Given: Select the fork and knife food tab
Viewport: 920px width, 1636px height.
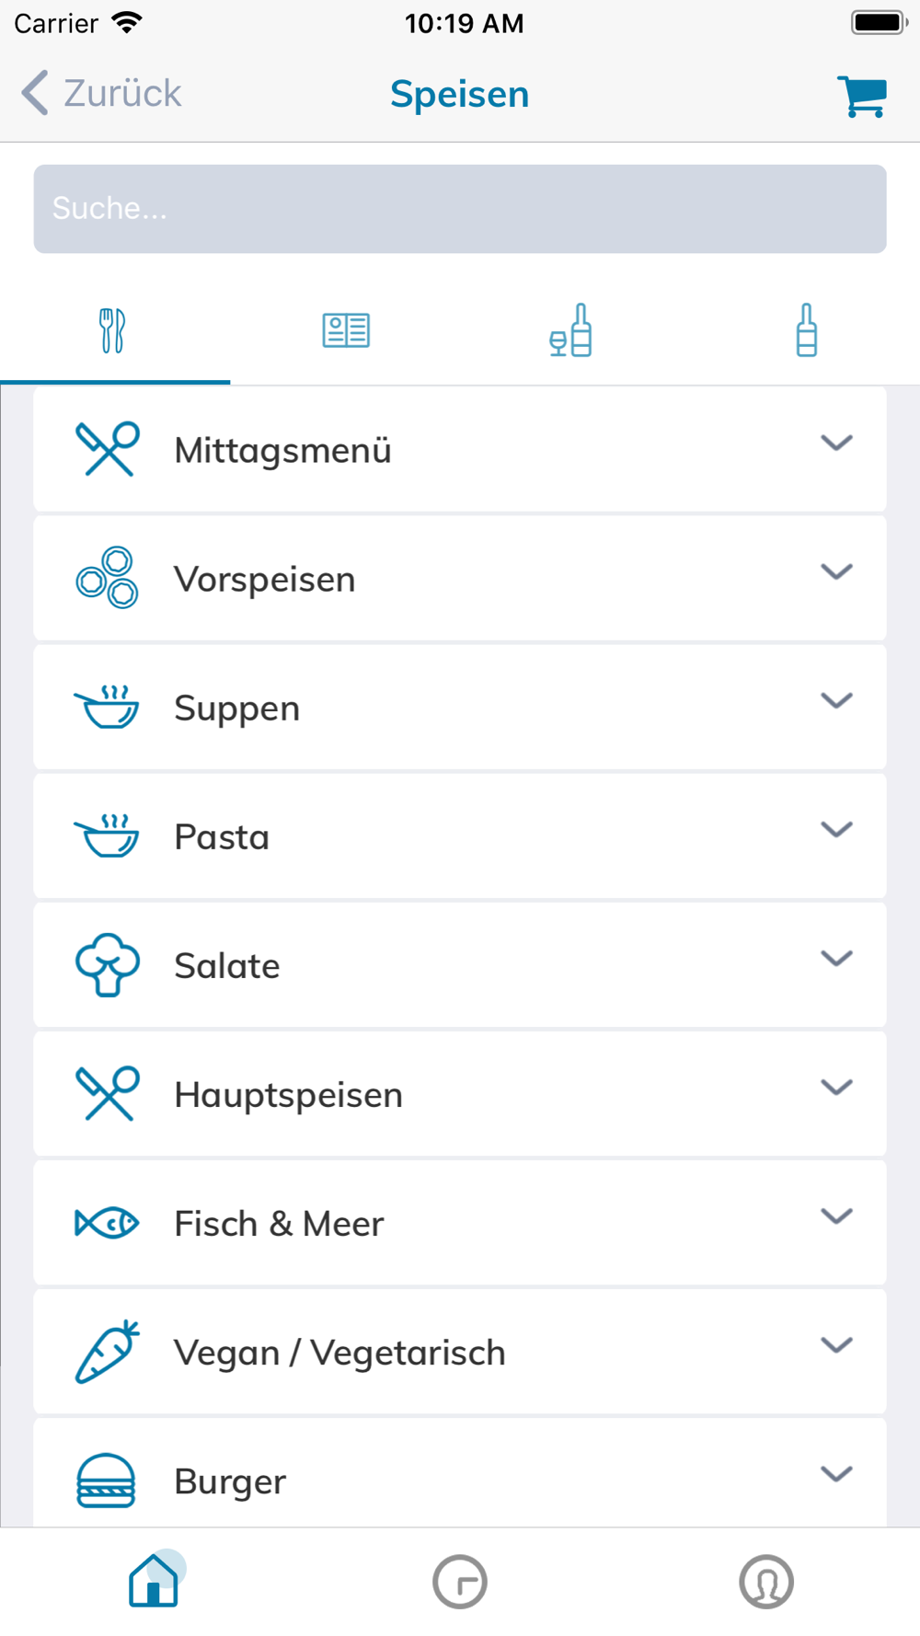Looking at the screenshot, I should point(112,330).
